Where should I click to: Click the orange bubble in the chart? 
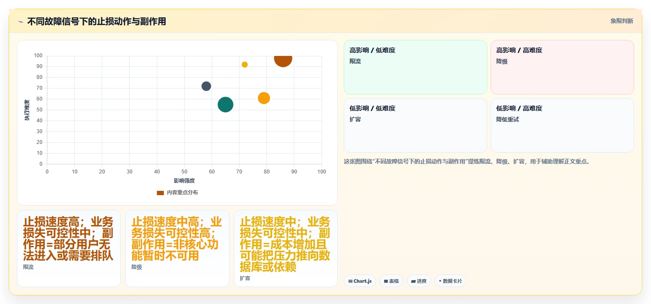pyautogui.click(x=264, y=98)
